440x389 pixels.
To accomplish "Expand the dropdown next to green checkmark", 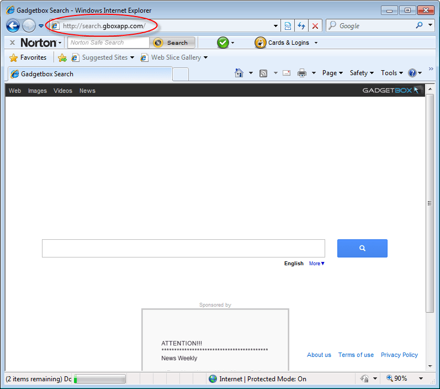I will [232, 43].
